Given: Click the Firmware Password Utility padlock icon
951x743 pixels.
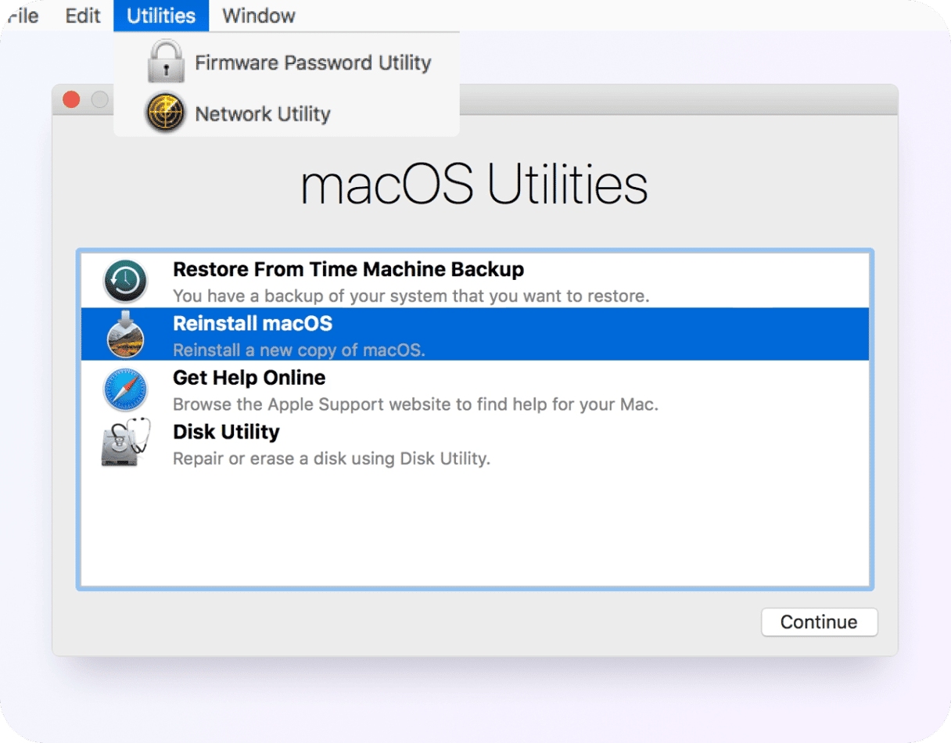Looking at the screenshot, I should [x=166, y=63].
